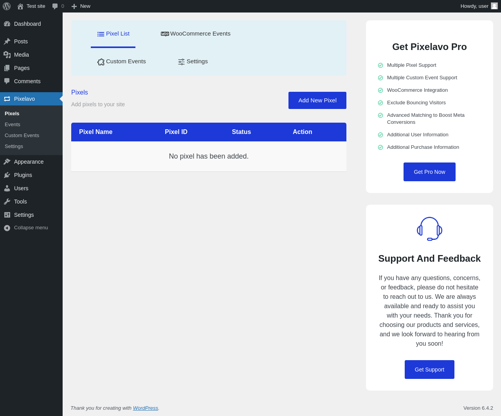Open the Settings tab in Pixelavo
The width and height of the screenshot is (501, 416).
[193, 62]
